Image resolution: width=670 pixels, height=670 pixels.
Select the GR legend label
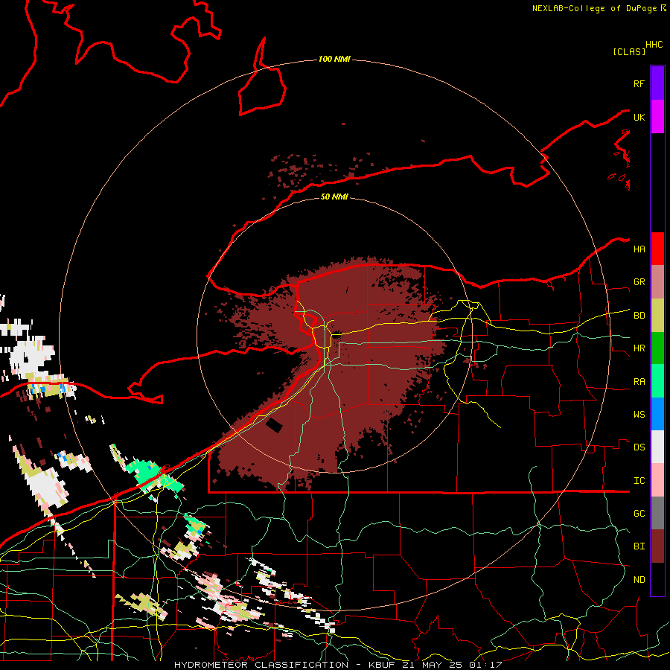(x=639, y=282)
